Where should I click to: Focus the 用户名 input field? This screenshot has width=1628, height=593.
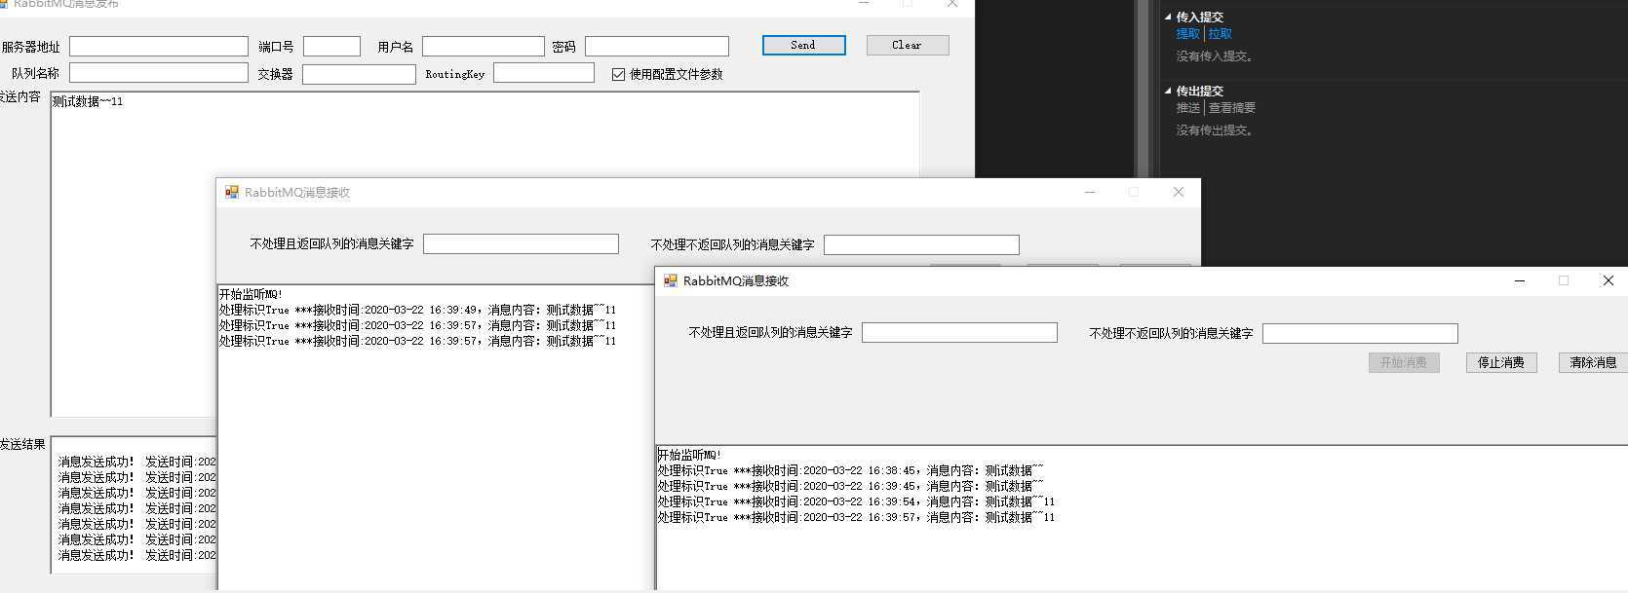pos(483,46)
